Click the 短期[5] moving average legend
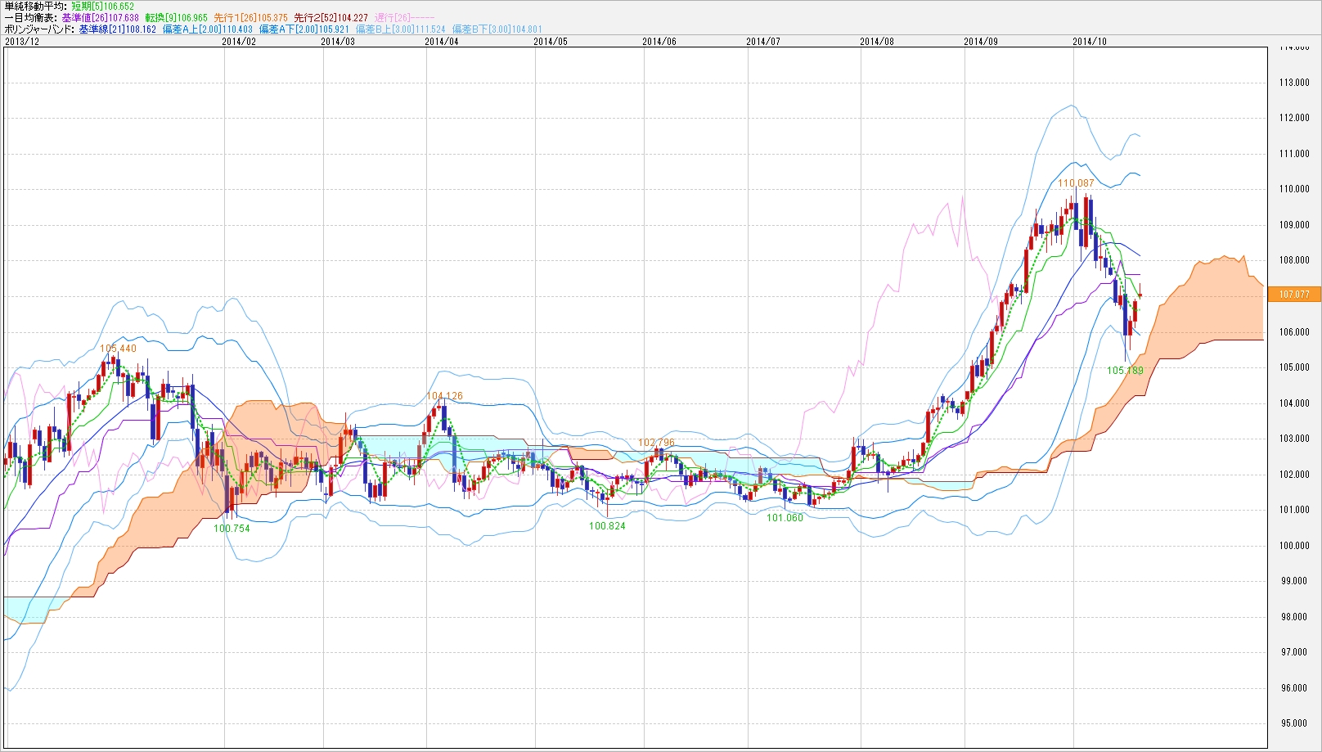 tap(102, 6)
